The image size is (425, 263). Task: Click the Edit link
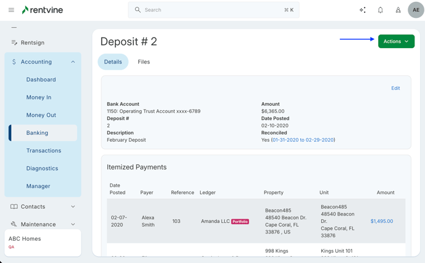[395, 88]
